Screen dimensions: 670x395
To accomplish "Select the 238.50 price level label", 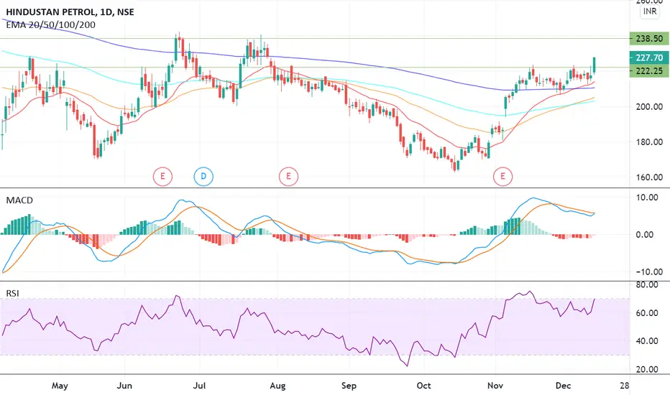I will tap(649, 39).
